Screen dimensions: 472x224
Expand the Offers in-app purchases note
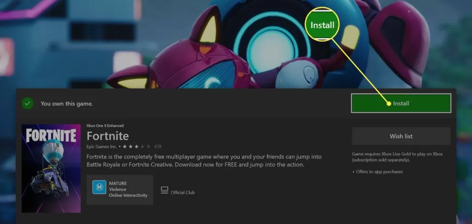point(378,171)
